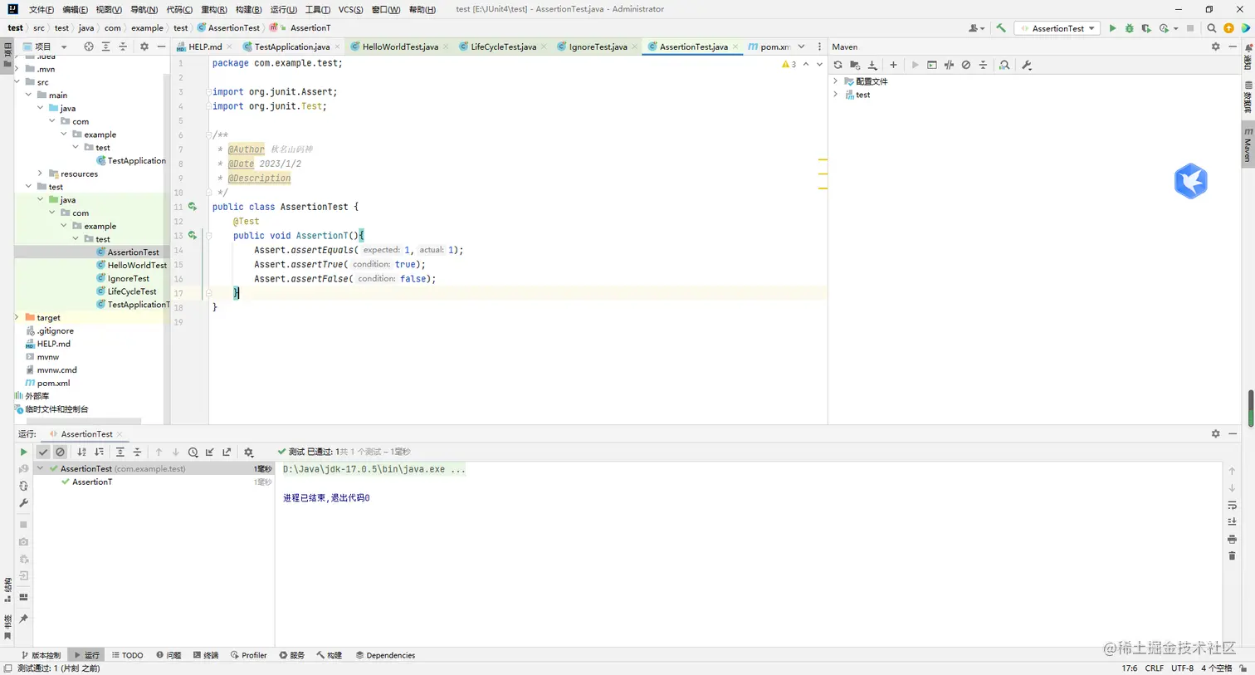Open the 重构(R) menu

coord(213,9)
